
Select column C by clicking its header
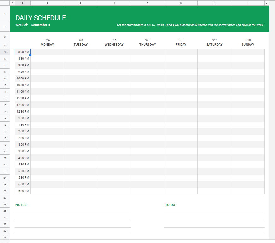(47, 3)
